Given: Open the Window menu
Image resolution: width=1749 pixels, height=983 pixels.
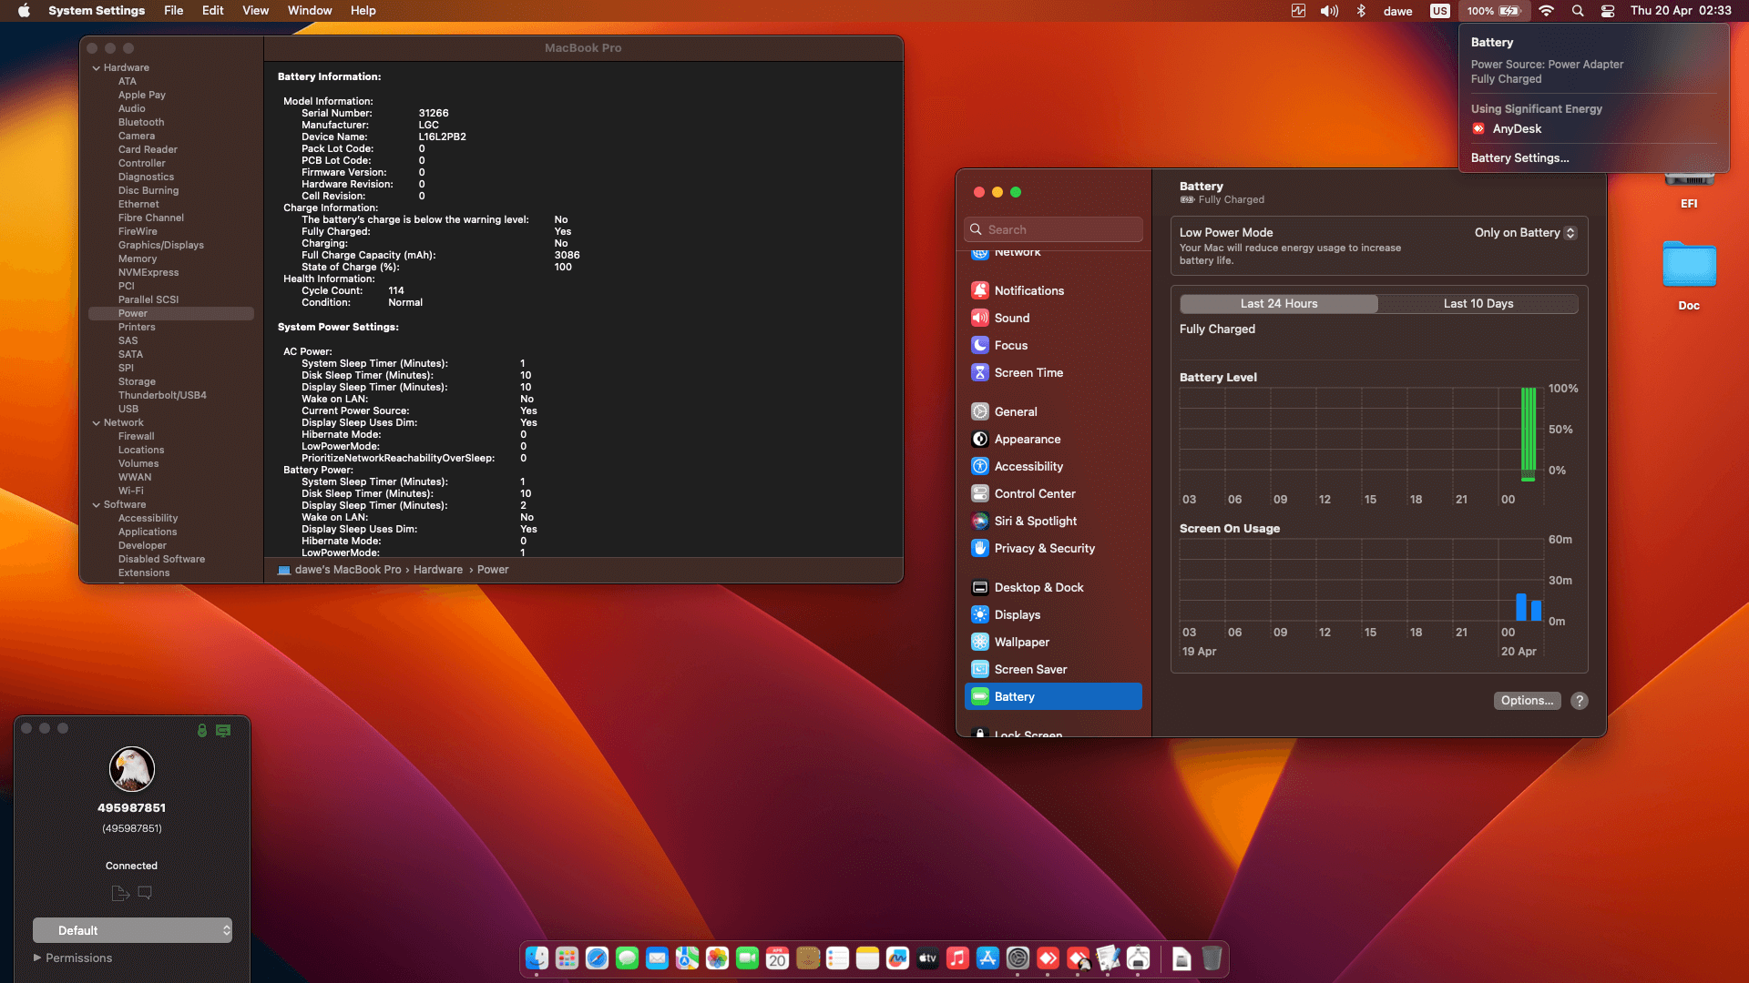Looking at the screenshot, I should [x=309, y=11].
